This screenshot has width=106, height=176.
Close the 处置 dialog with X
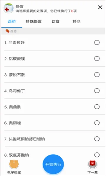coord(100,7)
